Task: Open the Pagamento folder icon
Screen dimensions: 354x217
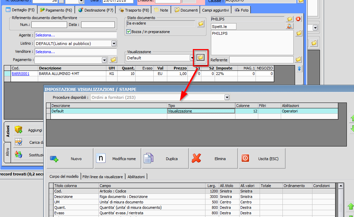Action: (x=113, y=60)
